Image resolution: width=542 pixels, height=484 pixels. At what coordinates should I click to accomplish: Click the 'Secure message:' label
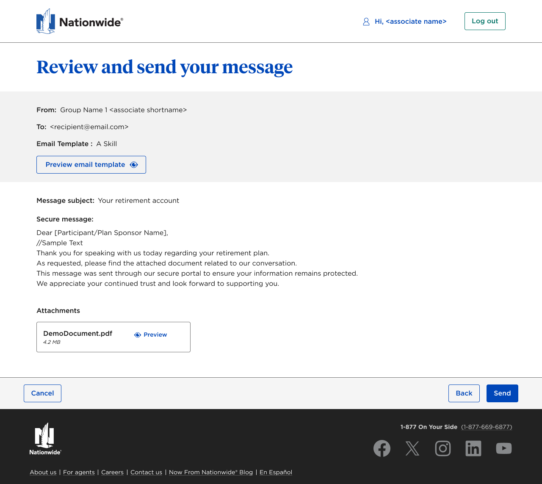65,219
